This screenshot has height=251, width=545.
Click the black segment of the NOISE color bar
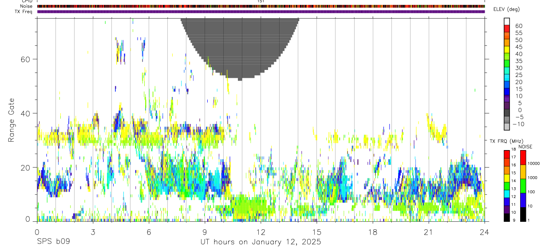(x=523, y=214)
